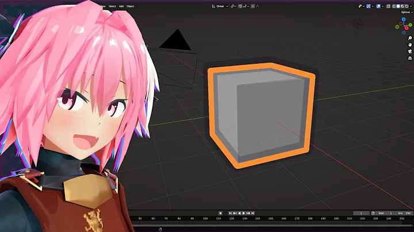Jump to the next keyframe
The height and width of the screenshot is (232, 414).
point(248,213)
